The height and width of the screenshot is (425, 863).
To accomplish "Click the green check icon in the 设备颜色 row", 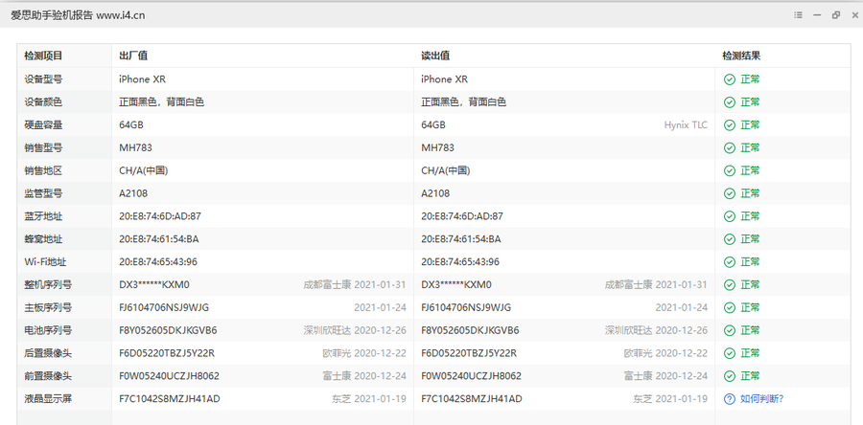I will coord(730,102).
